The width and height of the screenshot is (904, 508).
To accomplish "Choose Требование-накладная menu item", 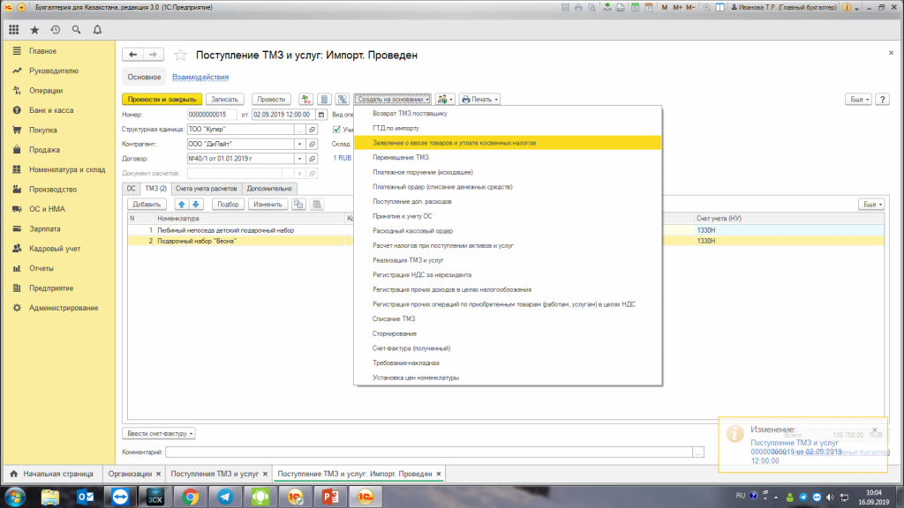I will pos(508,362).
